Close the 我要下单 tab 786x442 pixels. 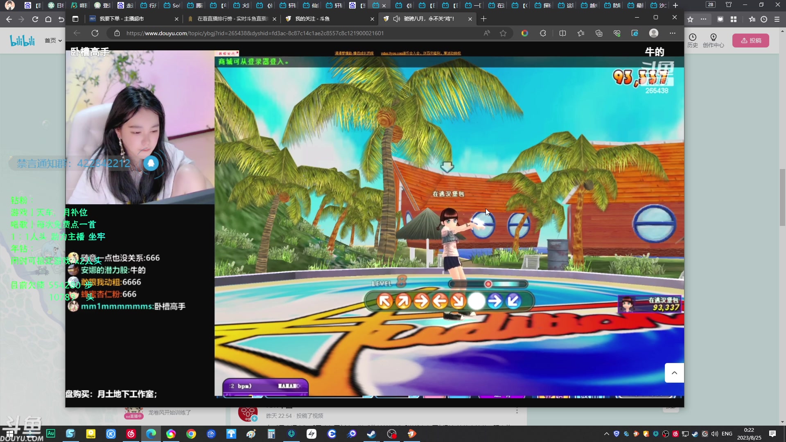[x=176, y=19]
